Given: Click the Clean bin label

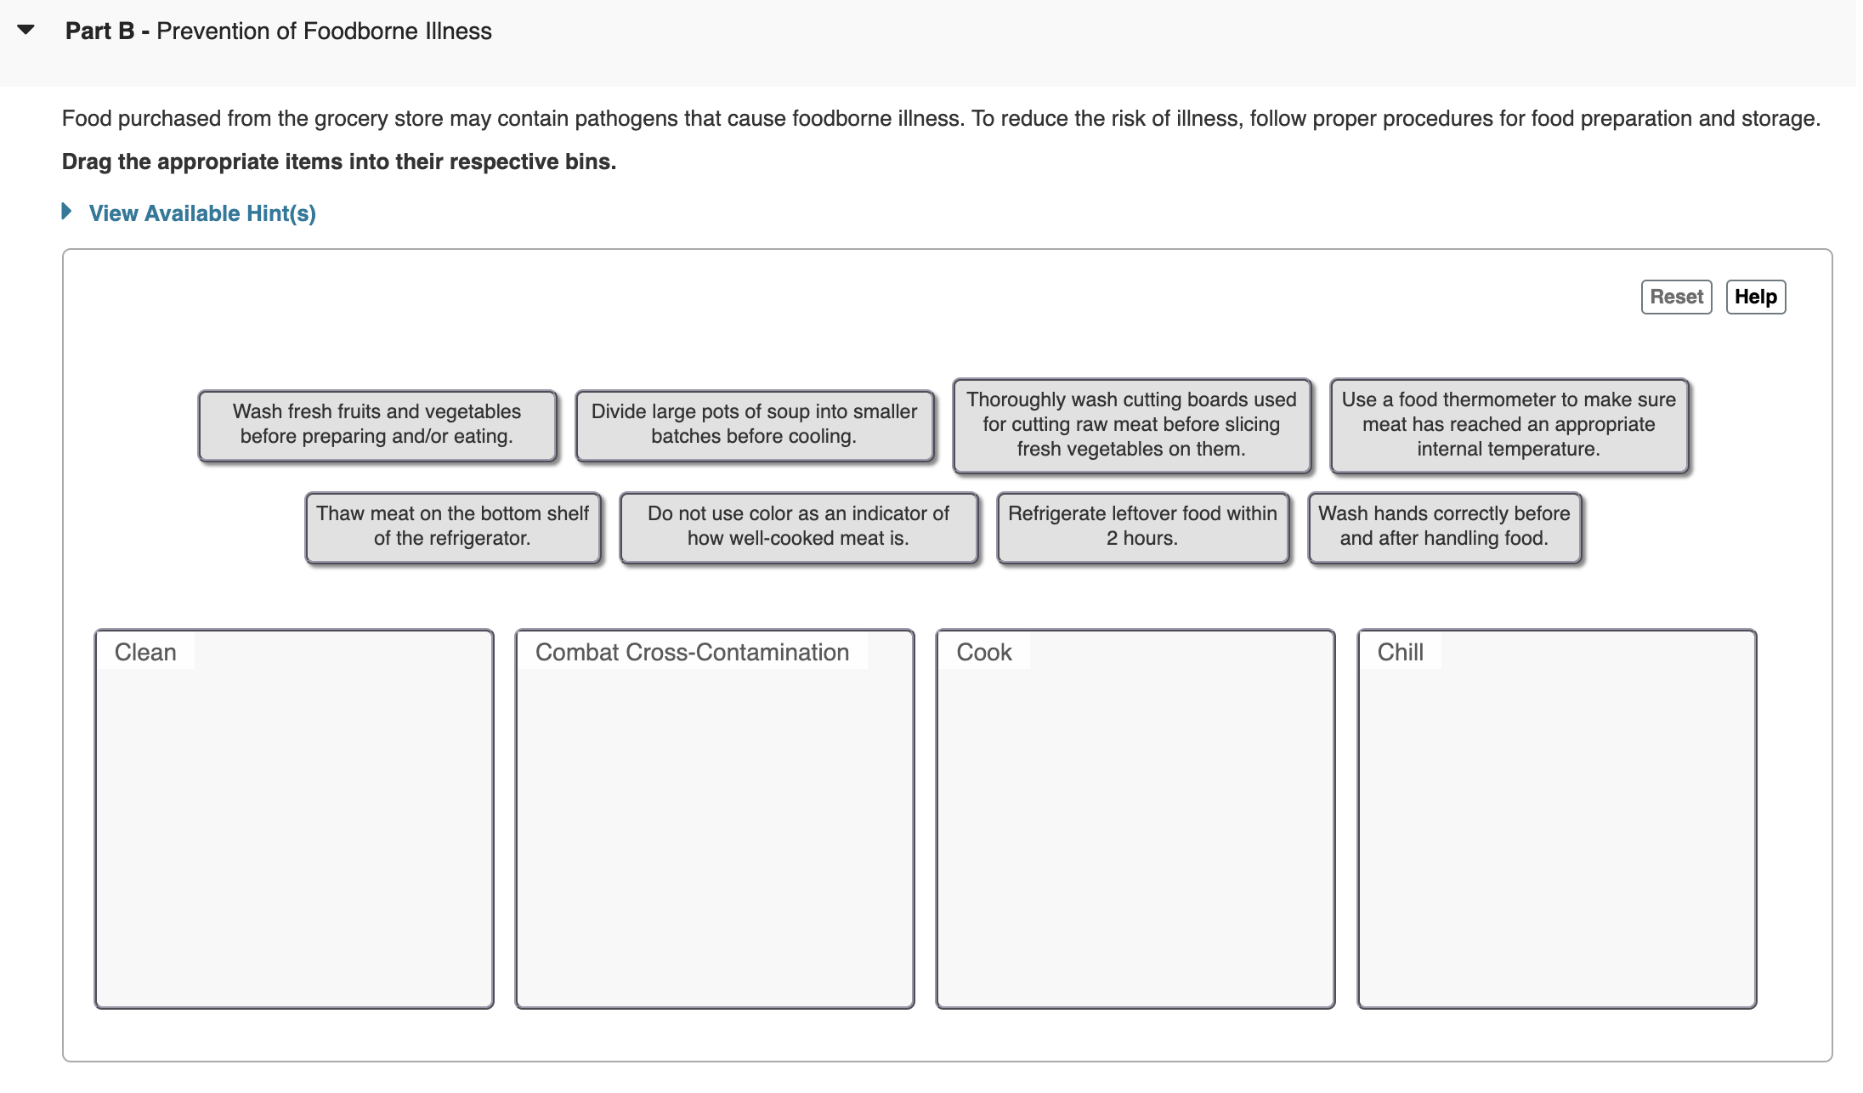Looking at the screenshot, I should click(x=145, y=652).
